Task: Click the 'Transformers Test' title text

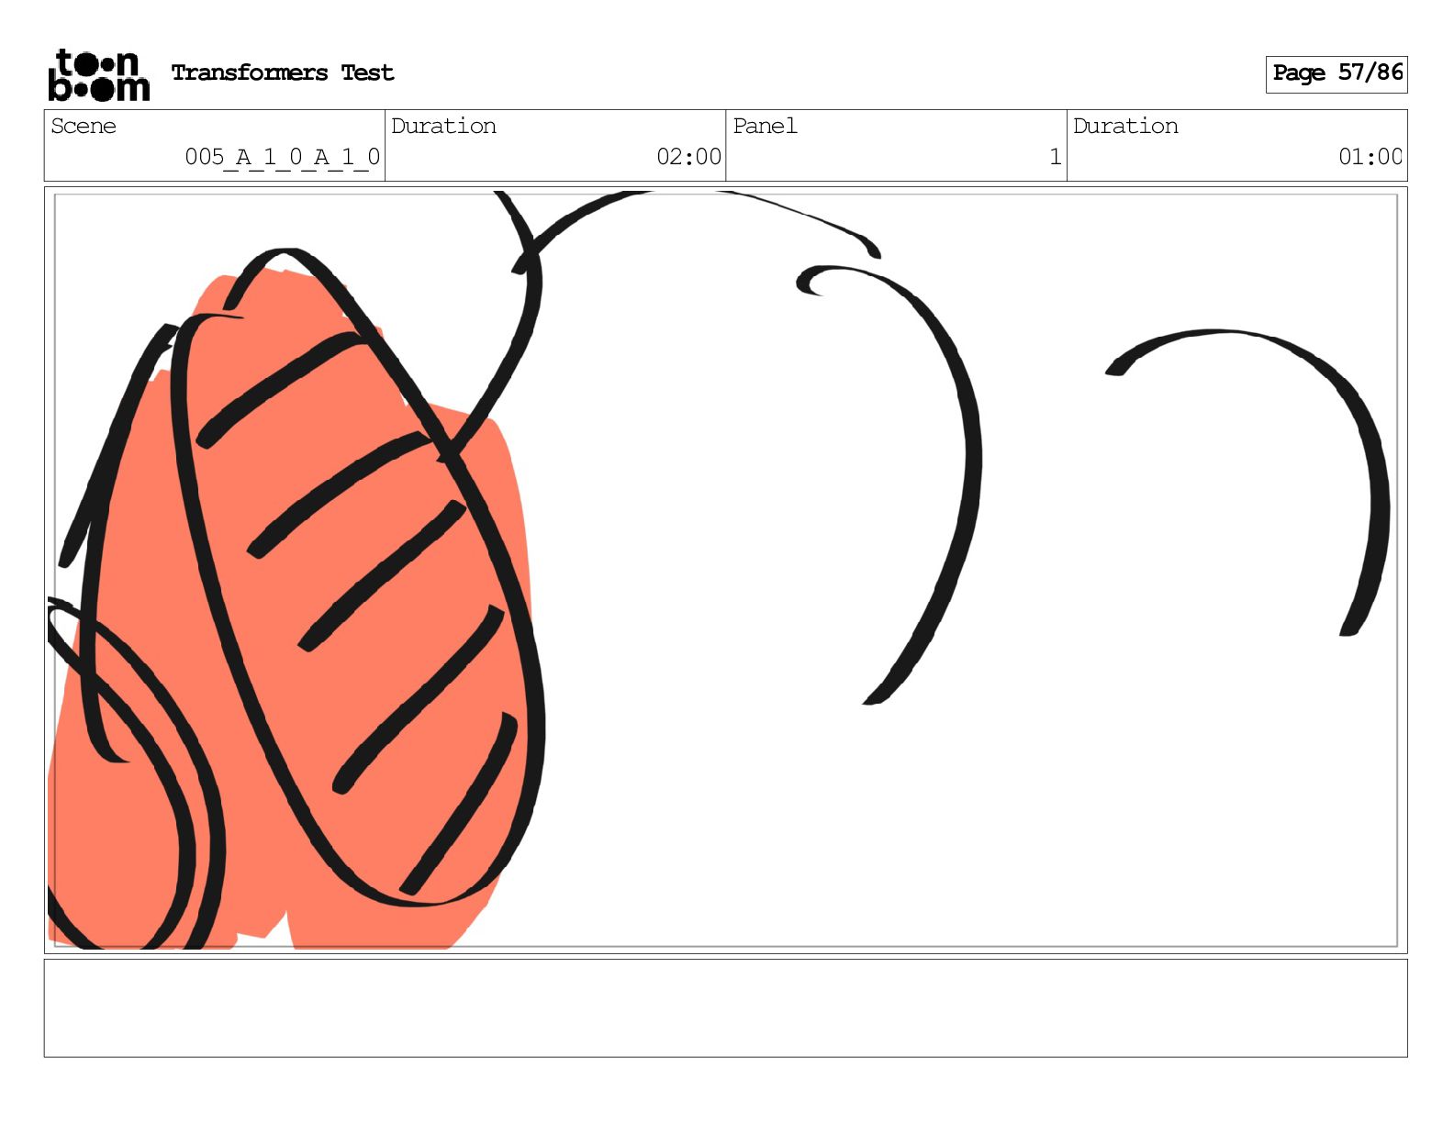Action: (283, 73)
